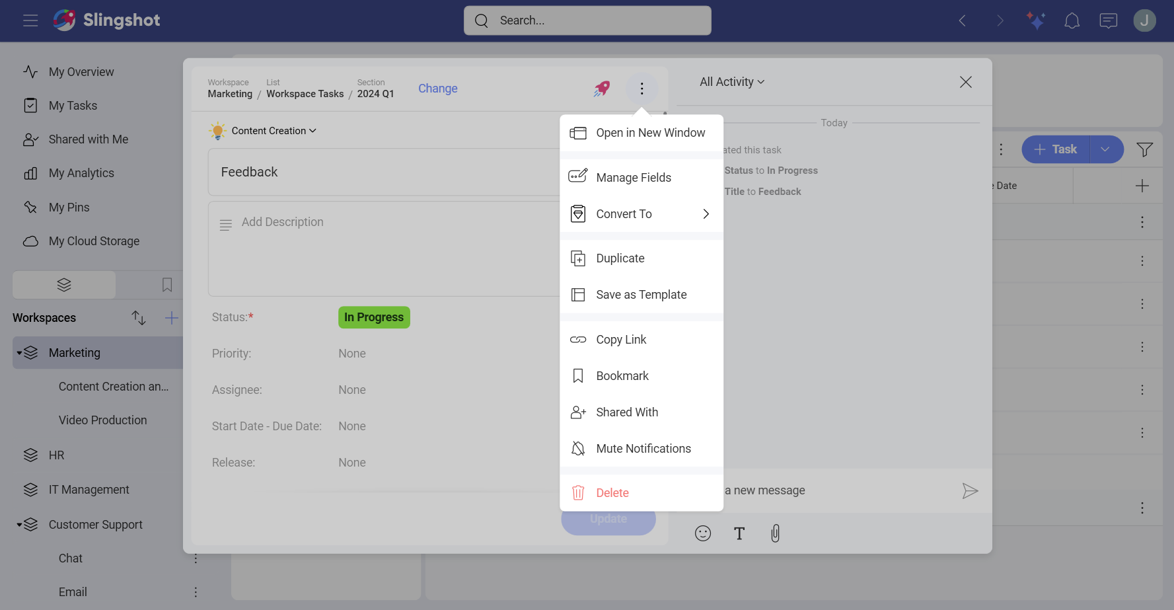Set the Release value None
This screenshot has width=1174, height=610.
coord(352,463)
